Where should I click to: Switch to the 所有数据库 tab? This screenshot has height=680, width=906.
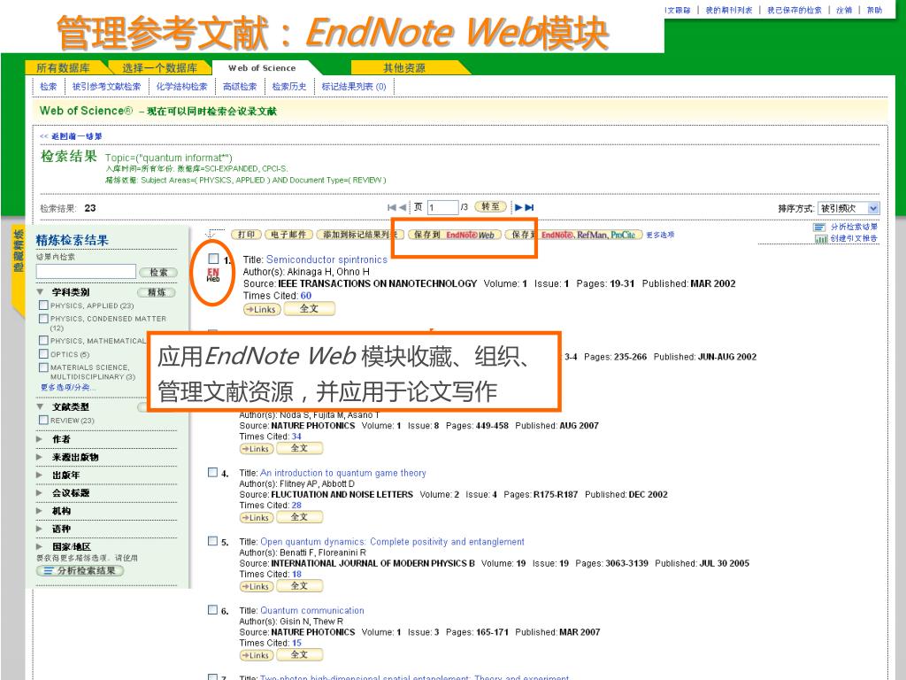63,68
